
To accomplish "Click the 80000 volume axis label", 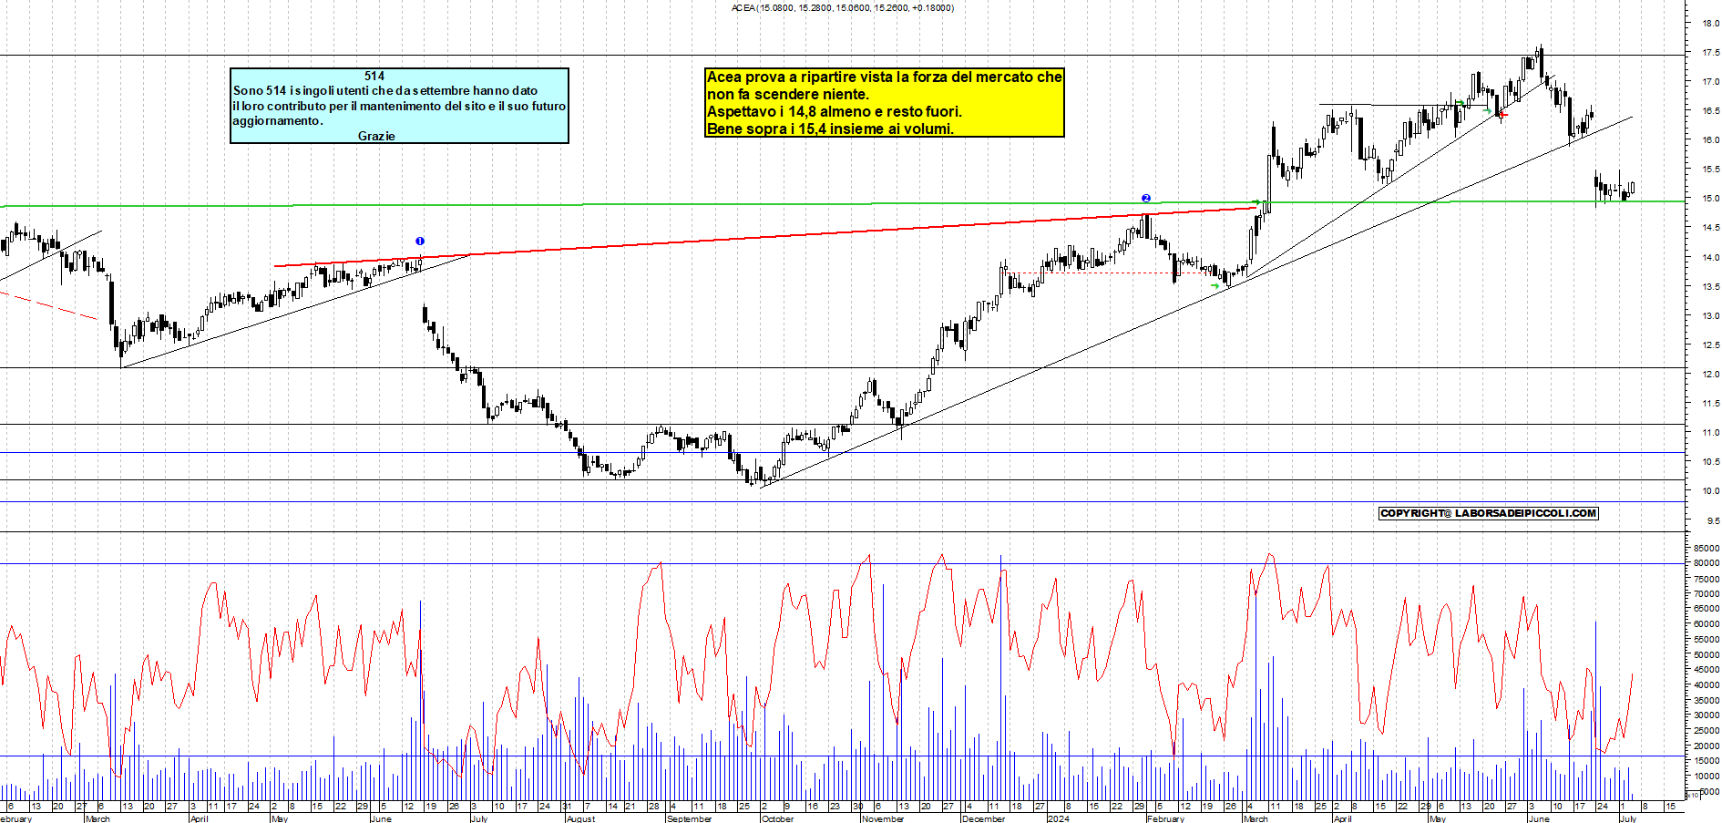I will tap(1707, 563).
